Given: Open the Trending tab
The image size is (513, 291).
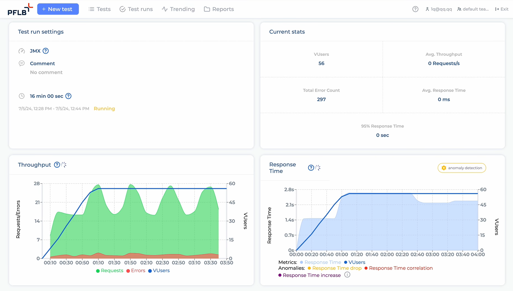Looking at the screenshot, I should [178, 9].
